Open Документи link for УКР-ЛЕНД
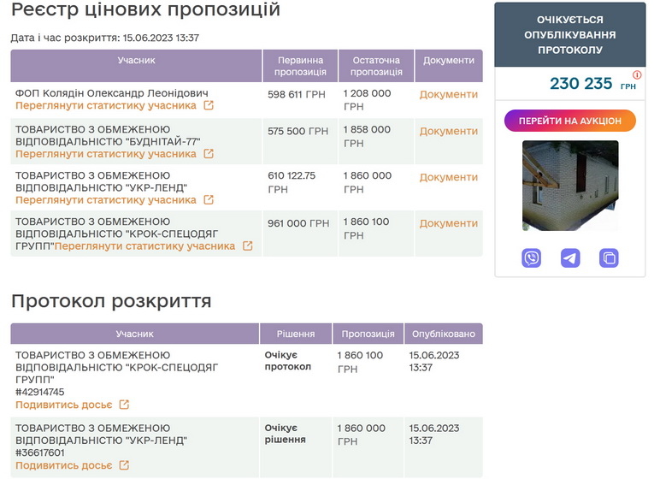This screenshot has height=479, width=654. pos(448,177)
